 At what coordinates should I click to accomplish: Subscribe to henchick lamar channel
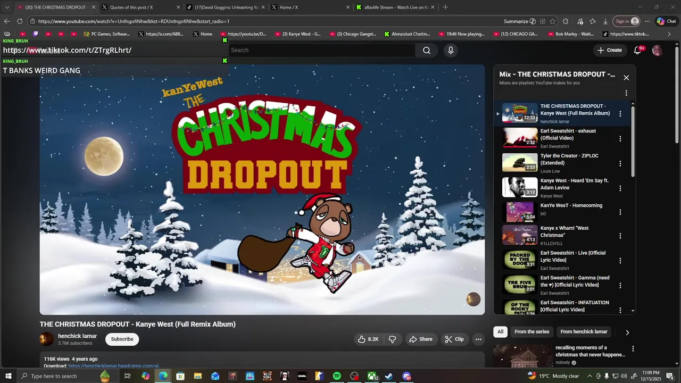coord(122,339)
